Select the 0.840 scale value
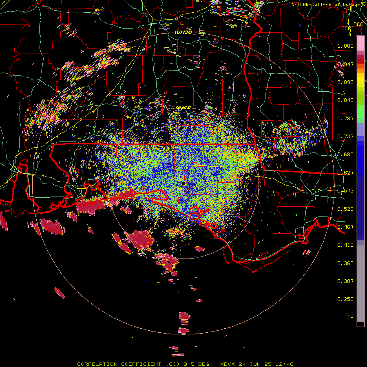The image size is (367, 367). pos(345,100)
